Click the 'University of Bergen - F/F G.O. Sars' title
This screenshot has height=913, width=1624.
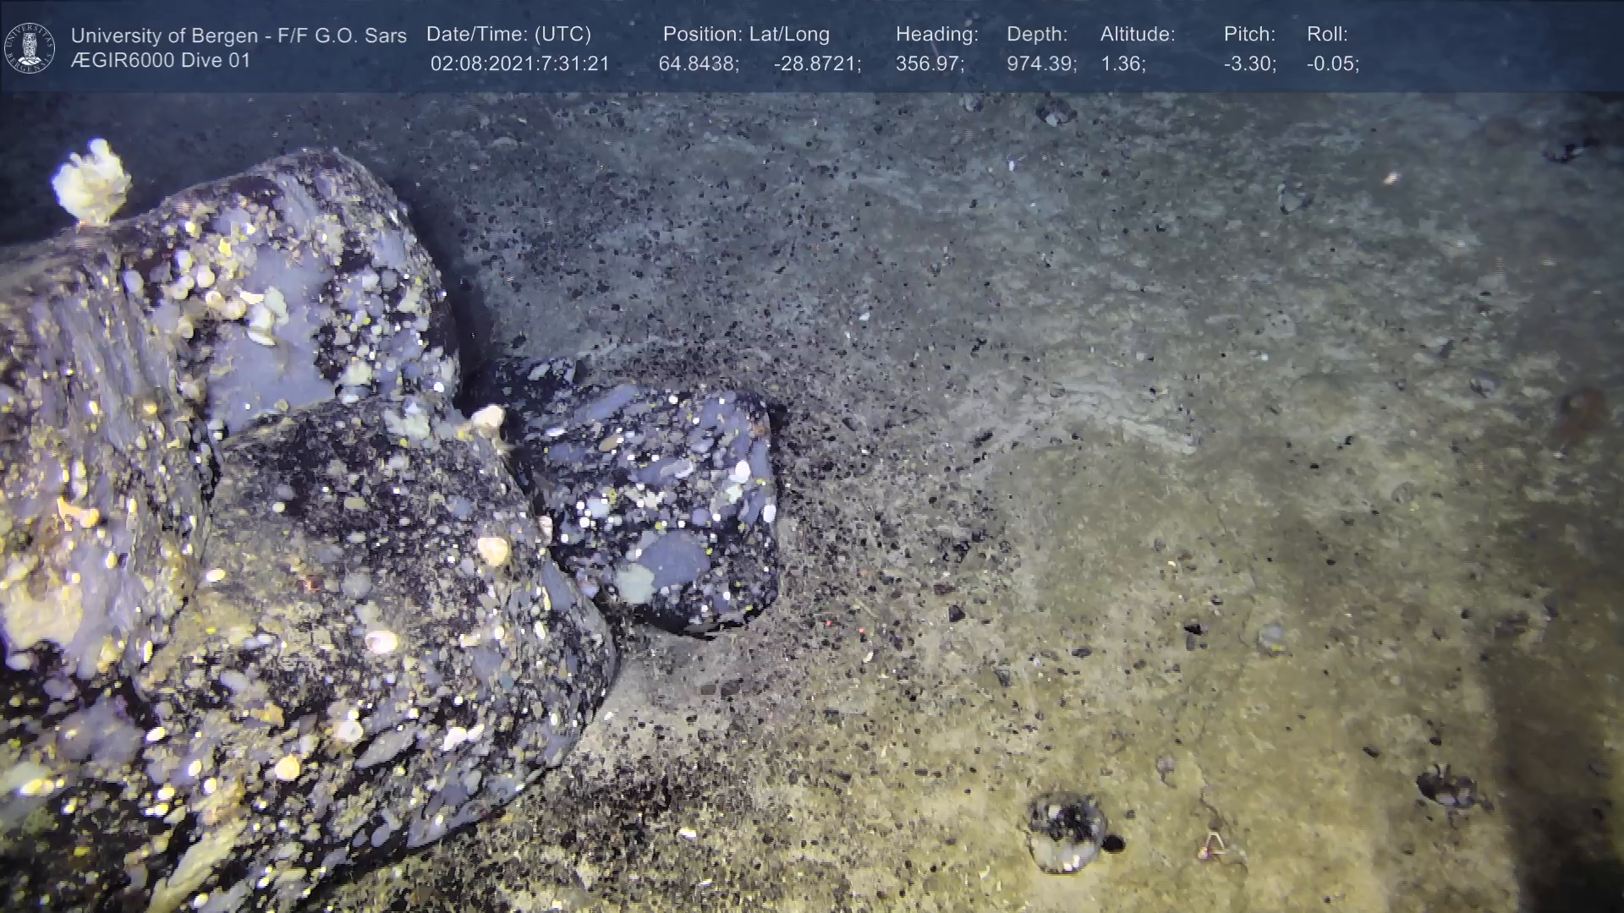pos(239,36)
